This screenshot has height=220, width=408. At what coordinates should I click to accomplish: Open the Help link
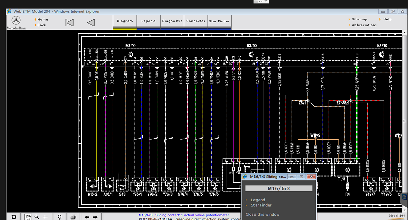(x=387, y=19)
